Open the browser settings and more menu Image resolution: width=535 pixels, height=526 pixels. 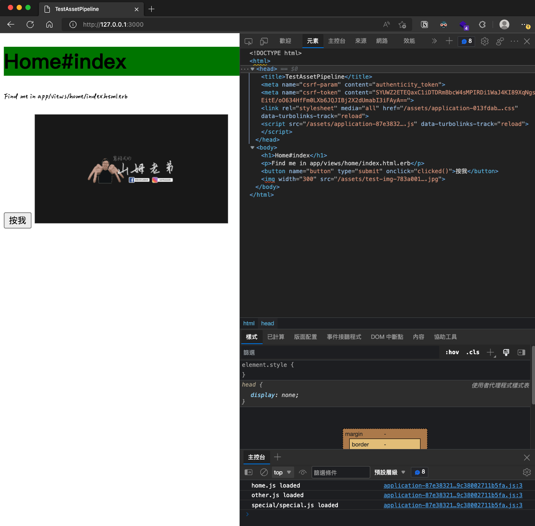tap(525, 24)
